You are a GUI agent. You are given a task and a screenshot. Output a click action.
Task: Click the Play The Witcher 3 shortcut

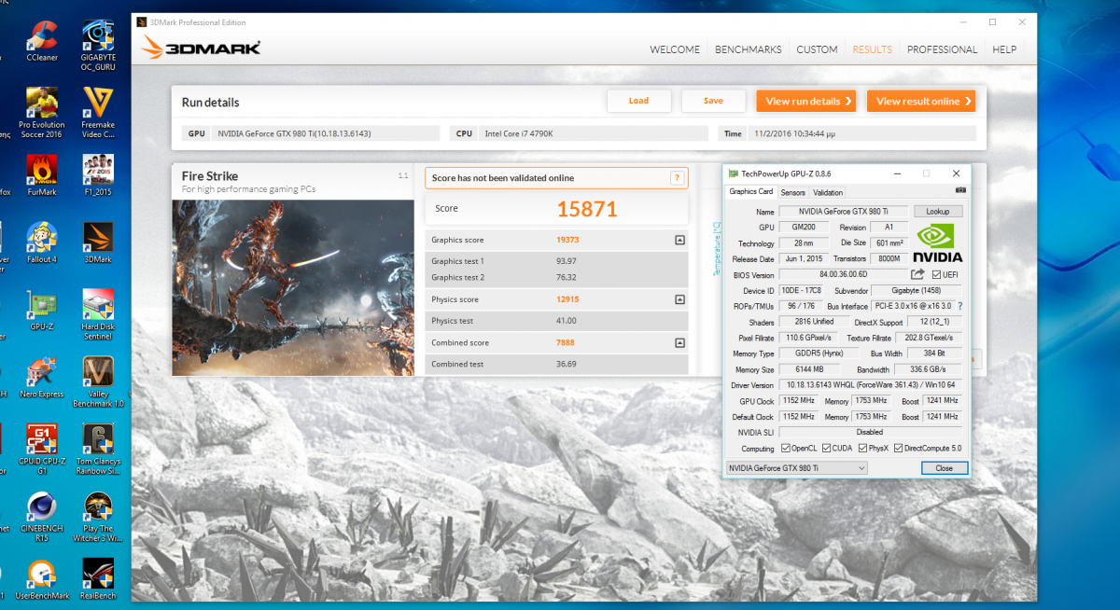point(98,516)
